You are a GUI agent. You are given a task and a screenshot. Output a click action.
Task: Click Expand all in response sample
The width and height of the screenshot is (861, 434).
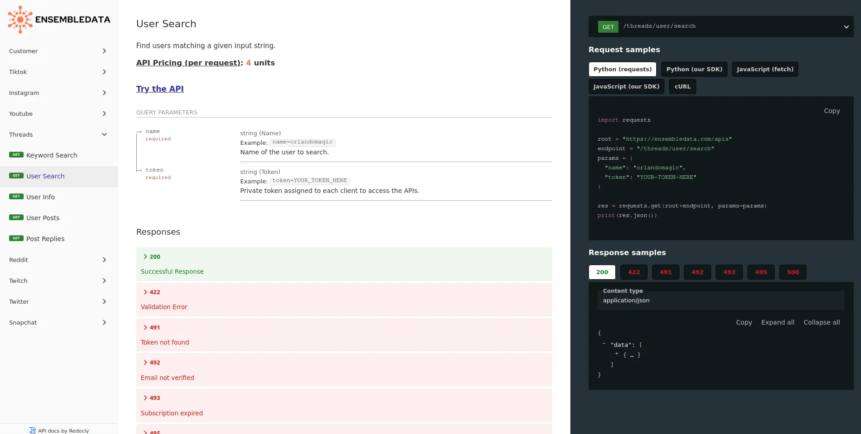(x=777, y=322)
